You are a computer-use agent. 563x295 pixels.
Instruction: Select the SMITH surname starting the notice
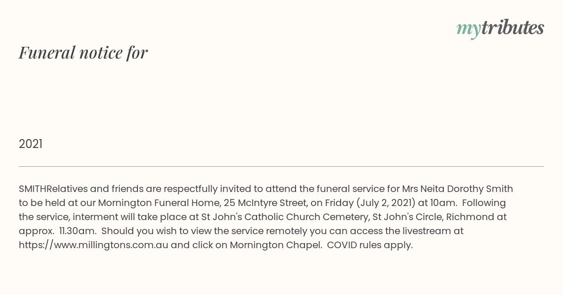pyautogui.click(x=32, y=189)
